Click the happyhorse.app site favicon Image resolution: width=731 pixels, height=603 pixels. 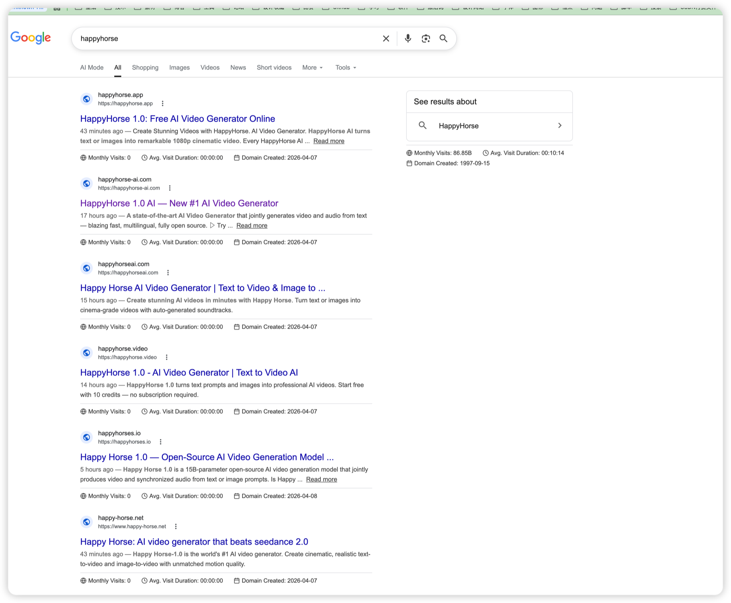(x=86, y=99)
